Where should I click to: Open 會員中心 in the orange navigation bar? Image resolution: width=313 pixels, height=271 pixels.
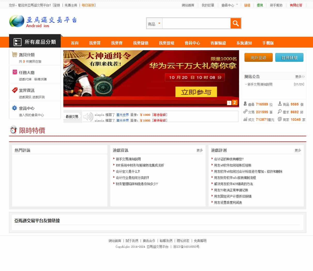pos(192,43)
